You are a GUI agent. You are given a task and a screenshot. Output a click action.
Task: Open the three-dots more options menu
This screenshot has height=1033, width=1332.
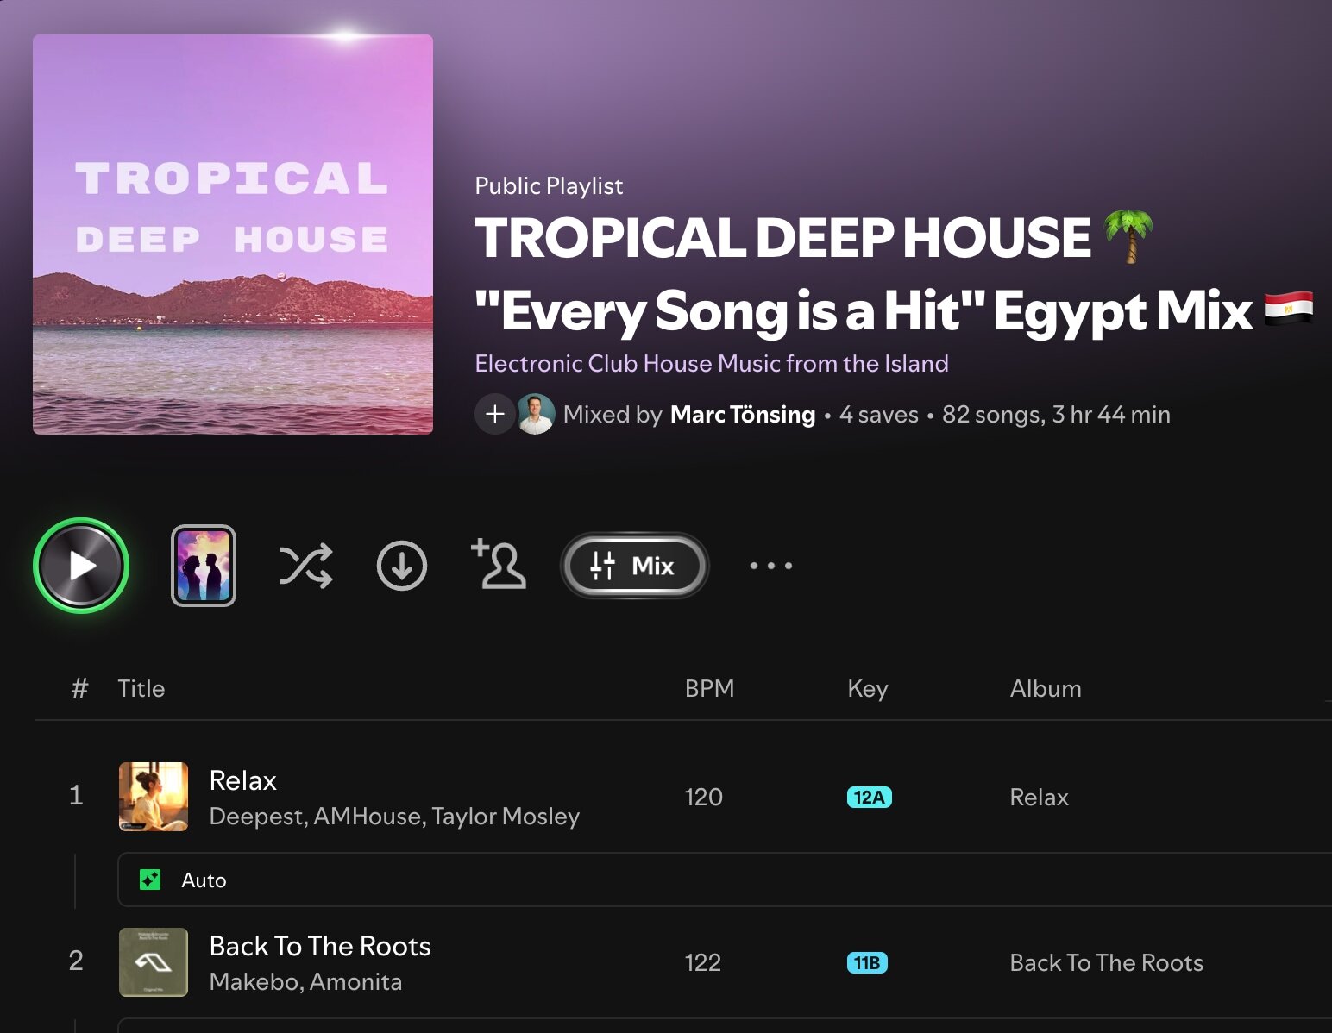(770, 566)
